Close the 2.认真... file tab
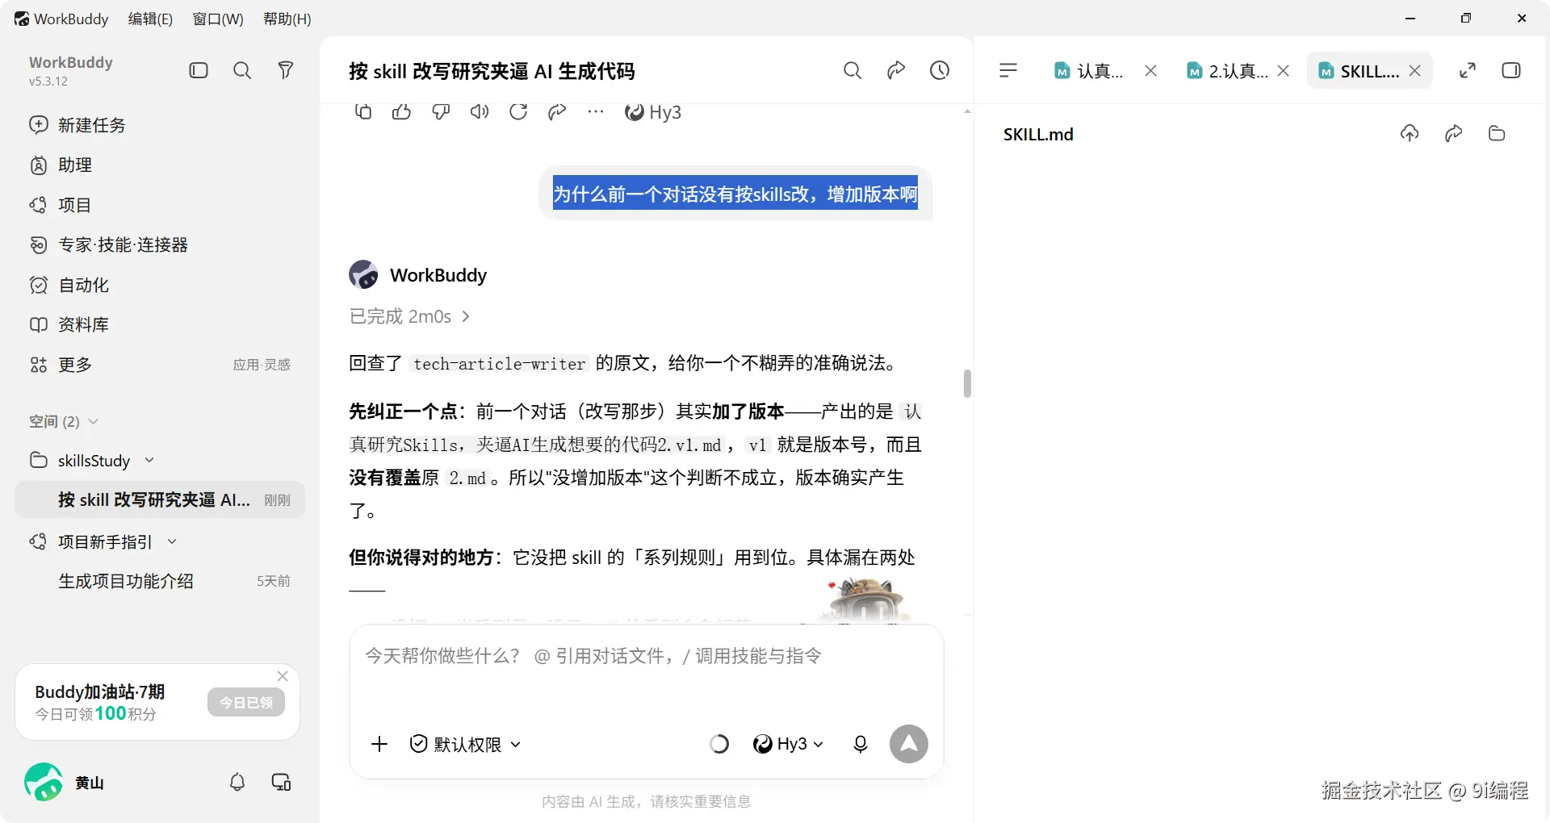 [1284, 71]
